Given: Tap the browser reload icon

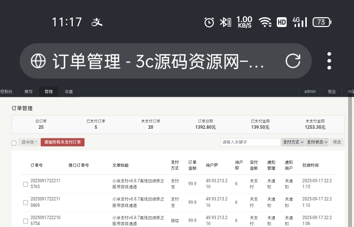Looking at the screenshot, I should [293, 61].
